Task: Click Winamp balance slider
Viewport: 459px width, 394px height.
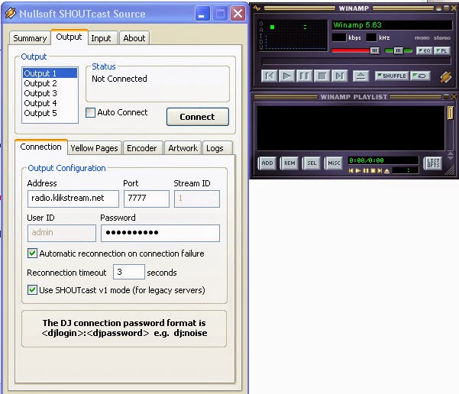Action: coord(398,50)
